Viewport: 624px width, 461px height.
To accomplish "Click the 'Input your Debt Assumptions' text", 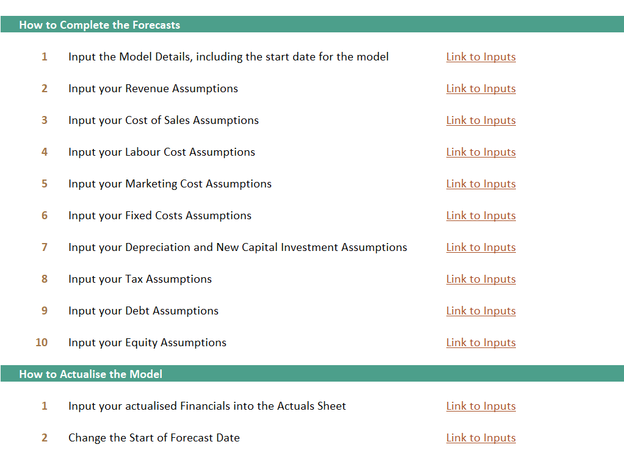I will (x=143, y=311).
